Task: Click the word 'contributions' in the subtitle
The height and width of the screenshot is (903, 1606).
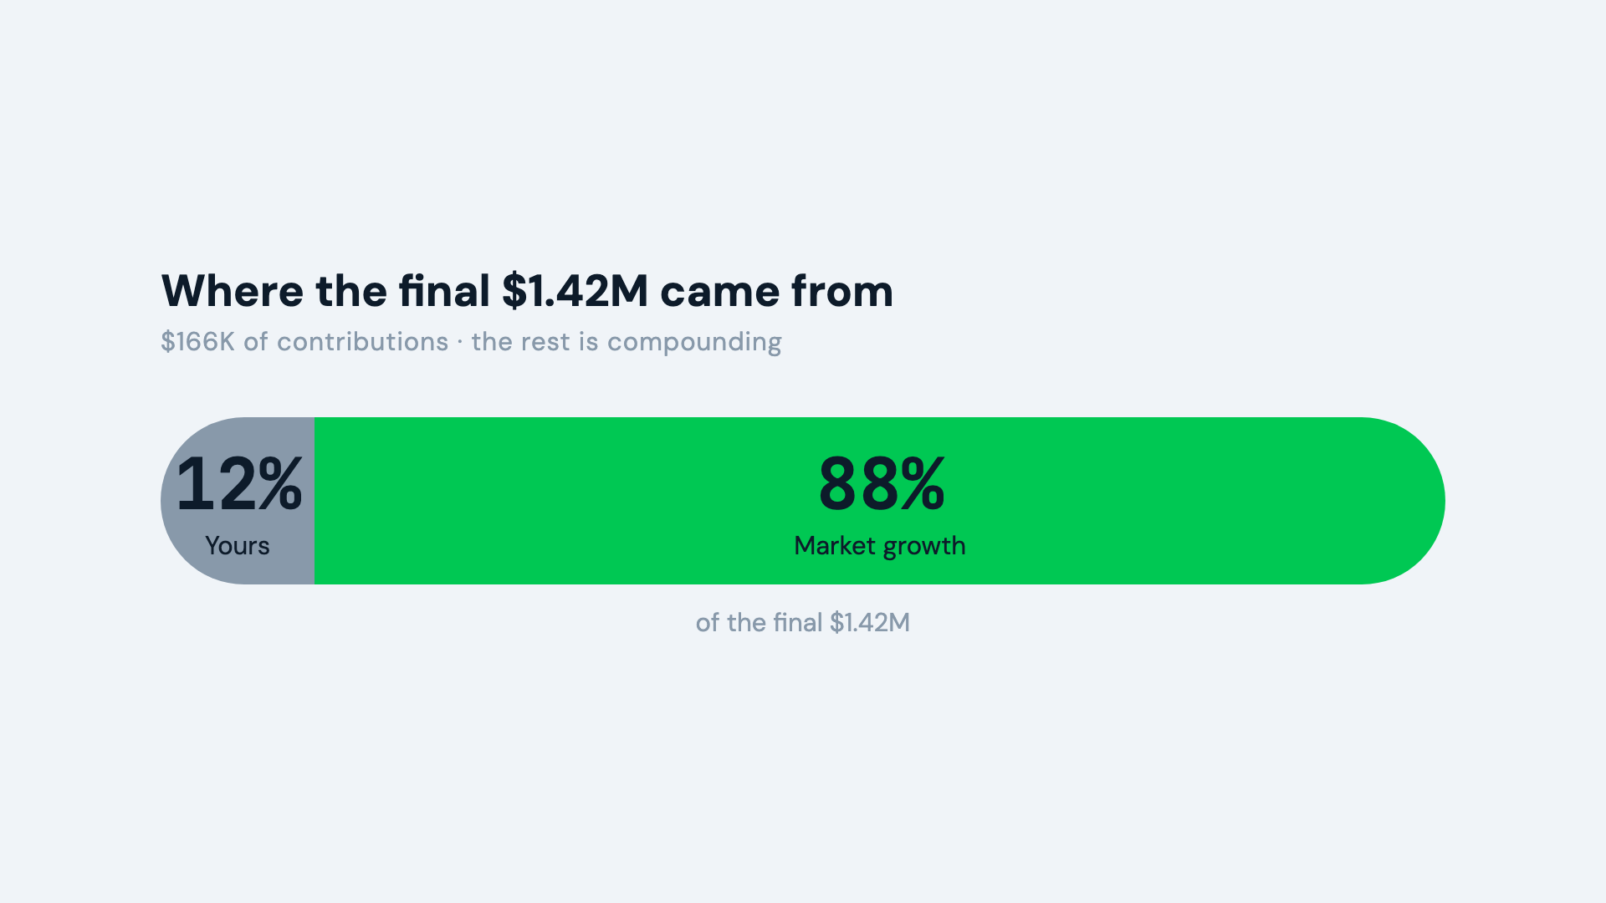Action: 363,341
